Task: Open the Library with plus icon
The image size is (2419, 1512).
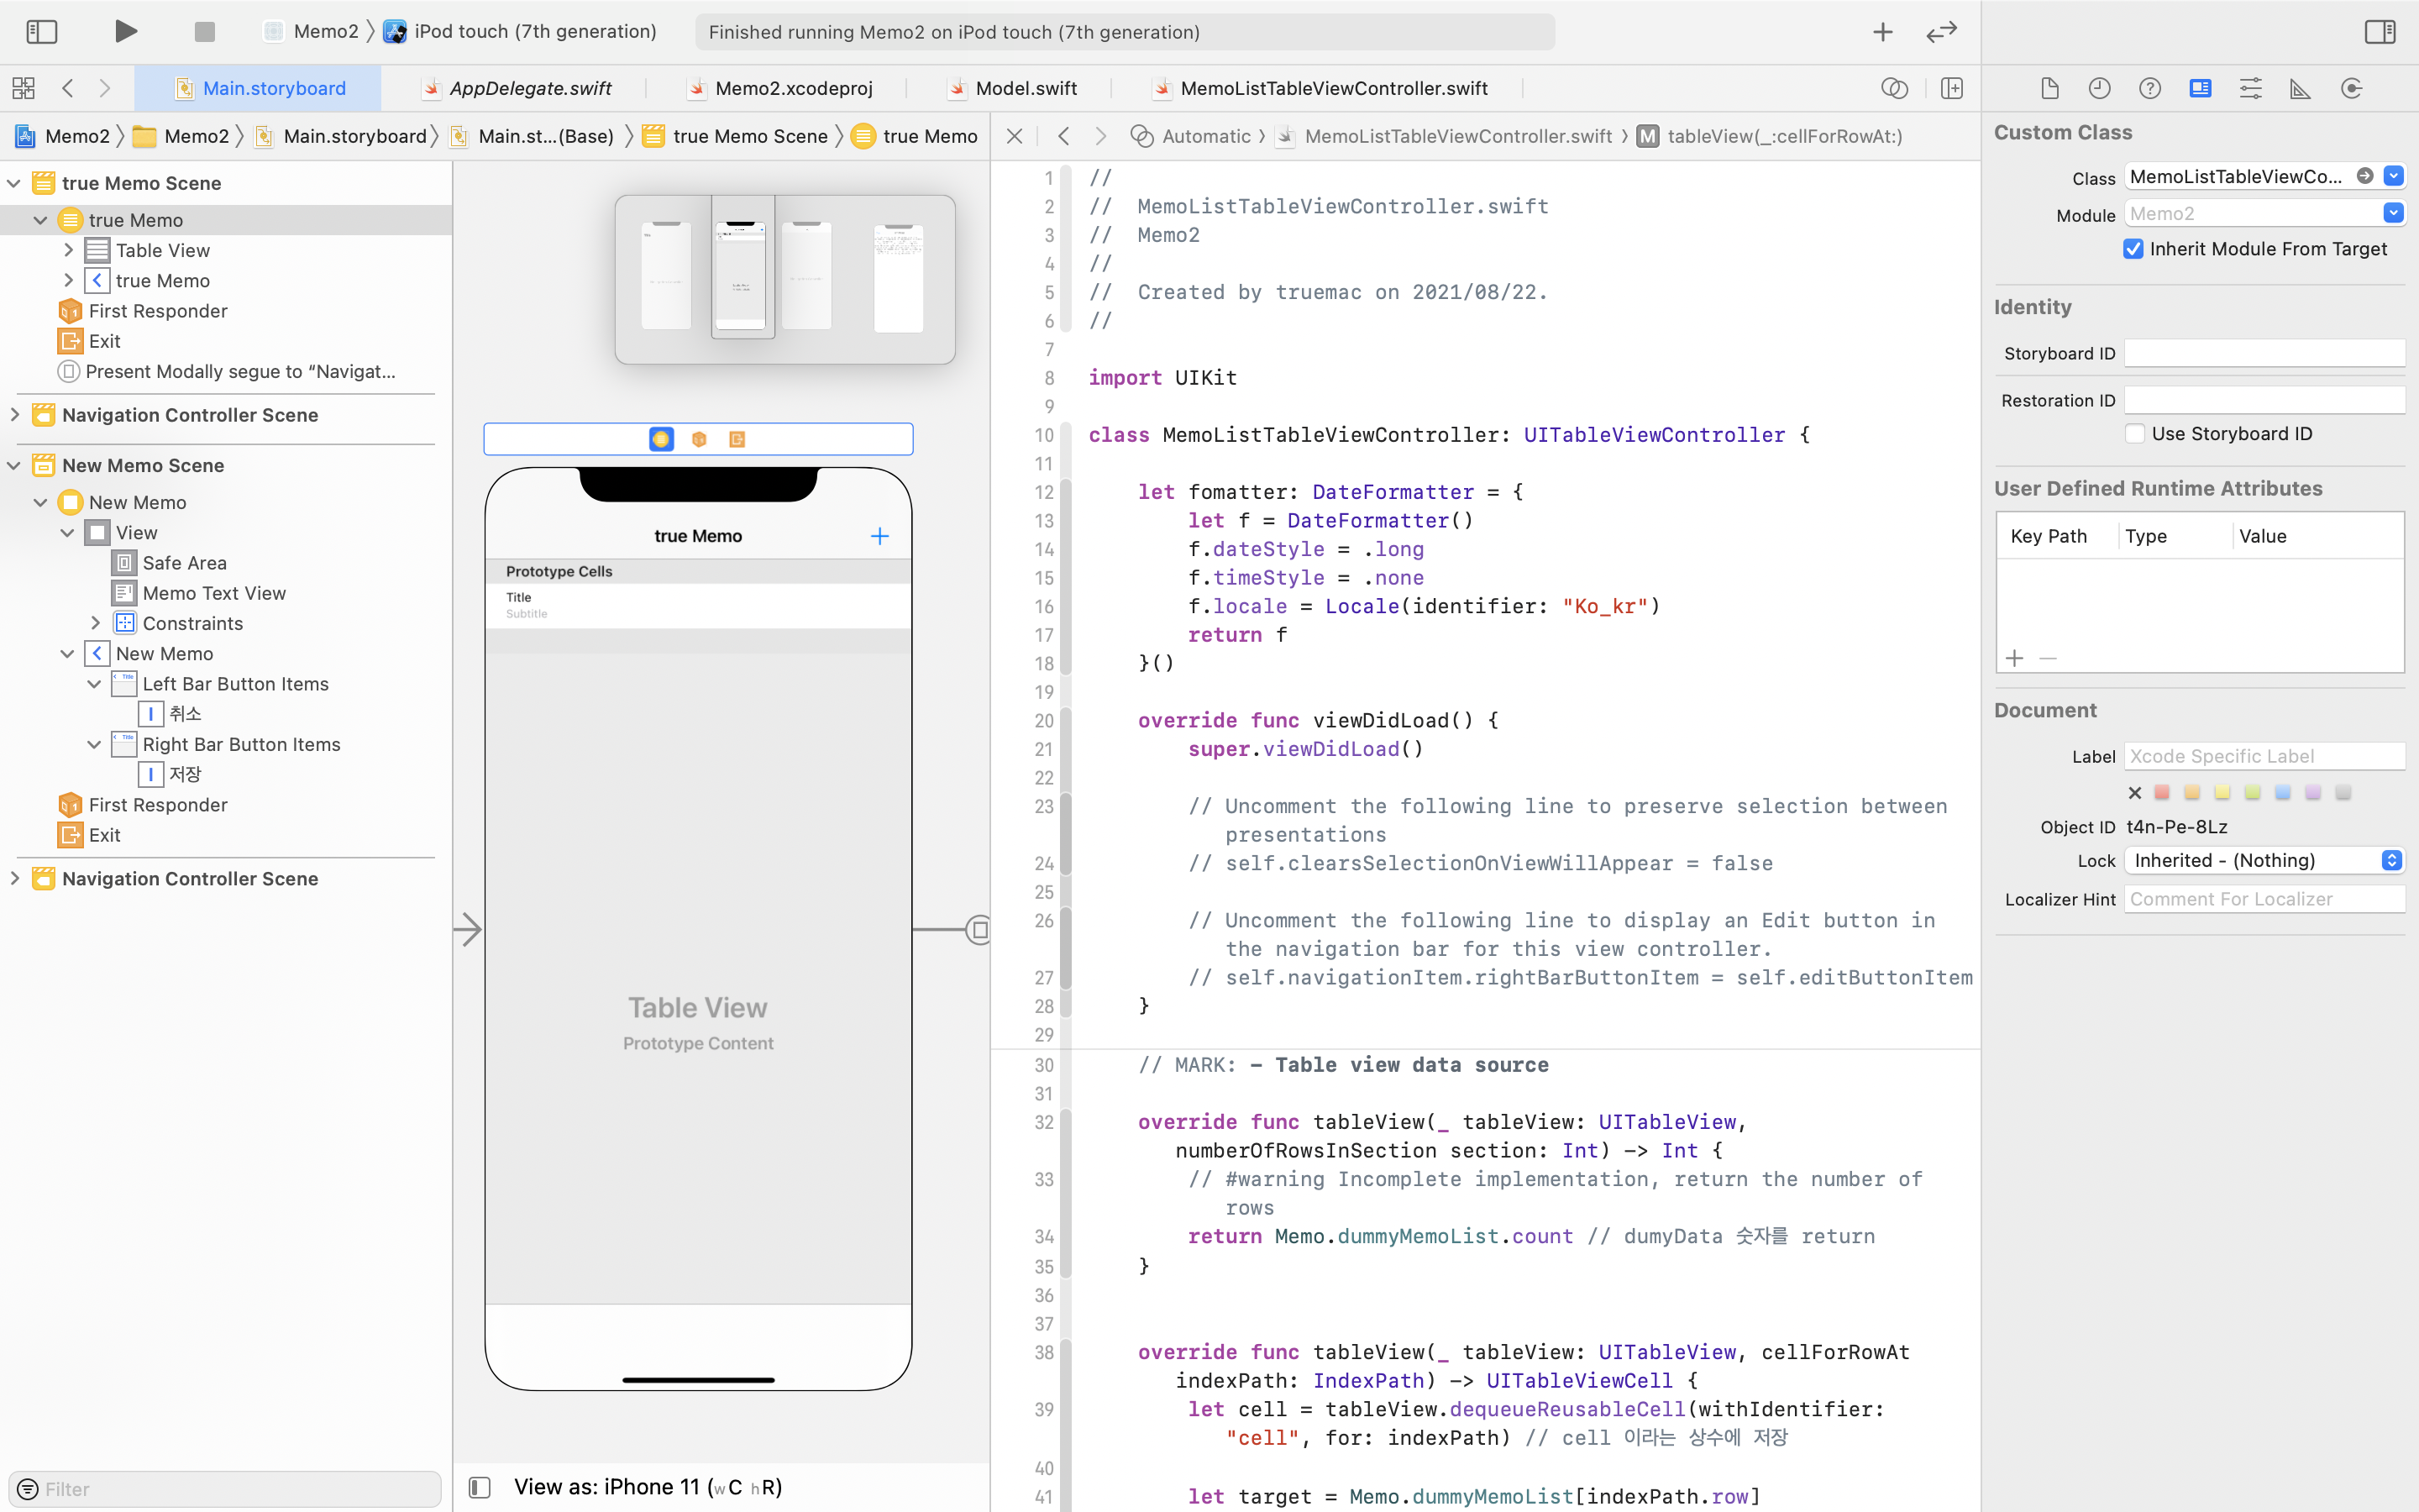Action: point(1882,32)
